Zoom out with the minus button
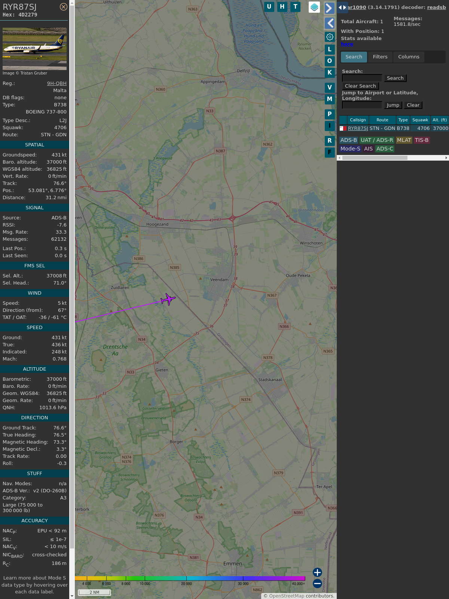The image size is (449, 599). coord(317,583)
